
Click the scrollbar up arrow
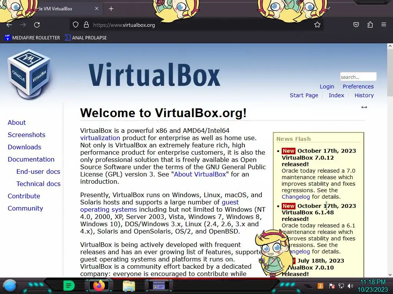click(390, 46)
